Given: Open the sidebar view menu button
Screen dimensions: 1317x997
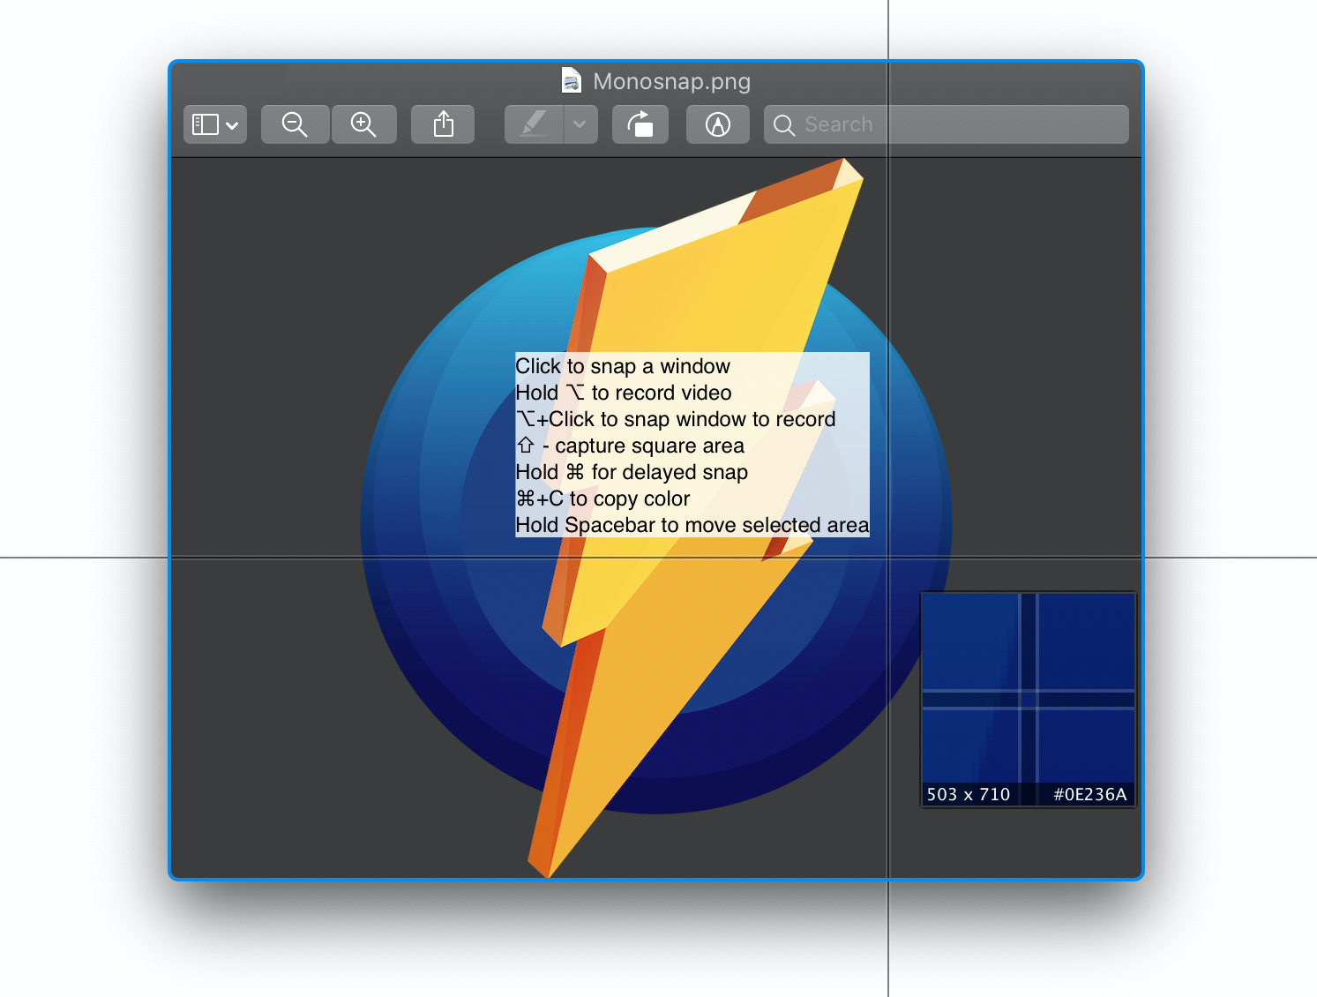Looking at the screenshot, I should (x=215, y=124).
